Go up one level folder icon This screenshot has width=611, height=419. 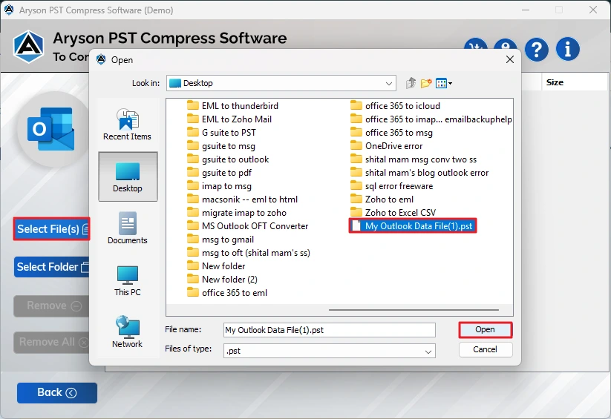pyautogui.click(x=411, y=83)
